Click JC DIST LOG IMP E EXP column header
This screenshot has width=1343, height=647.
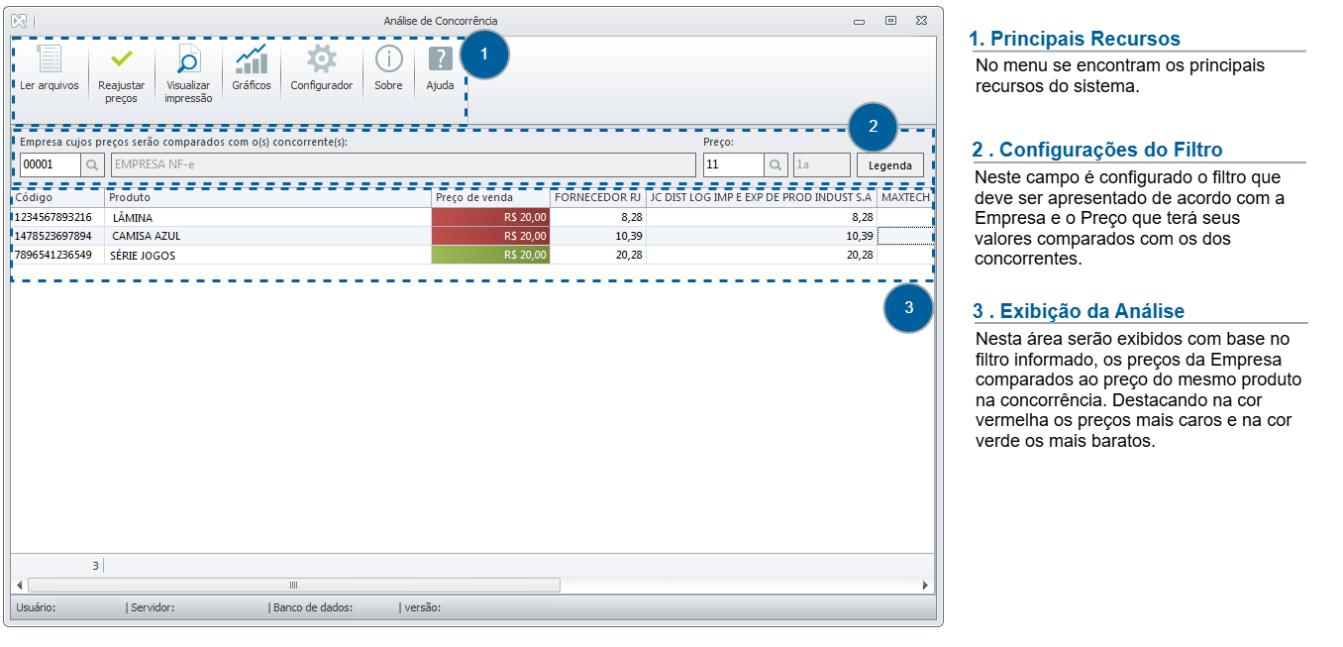[x=762, y=198]
